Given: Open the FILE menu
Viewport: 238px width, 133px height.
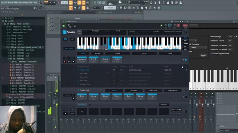Looking at the screenshot, I should coord(3,3).
